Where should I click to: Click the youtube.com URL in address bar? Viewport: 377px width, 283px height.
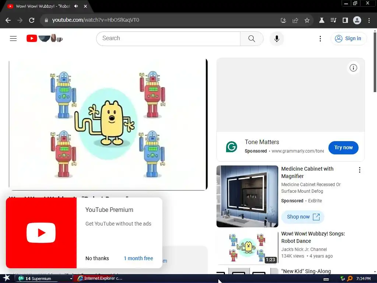coord(96,20)
